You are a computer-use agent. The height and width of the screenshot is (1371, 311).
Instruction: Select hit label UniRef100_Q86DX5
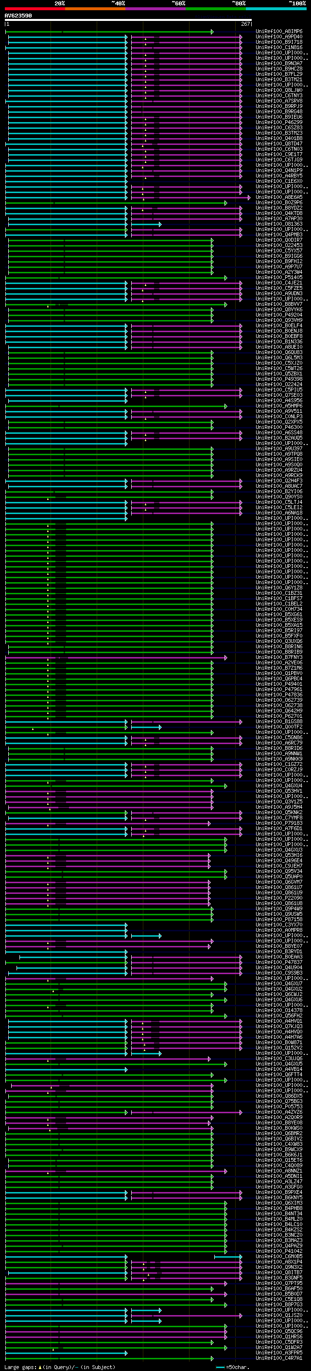(279, 1096)
